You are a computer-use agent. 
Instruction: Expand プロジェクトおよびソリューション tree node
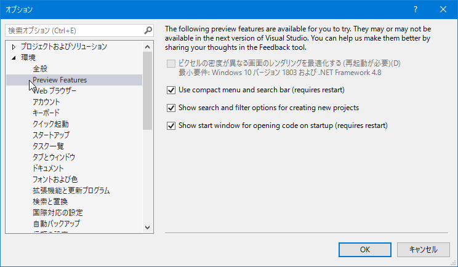(14, 47)
